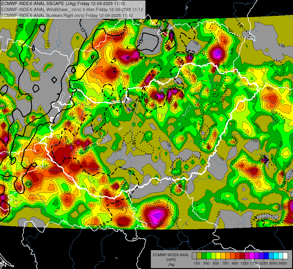Screen dimensions: 293x269
Task: Click the 2250 tick label in legend
Action: coord(264,263)
